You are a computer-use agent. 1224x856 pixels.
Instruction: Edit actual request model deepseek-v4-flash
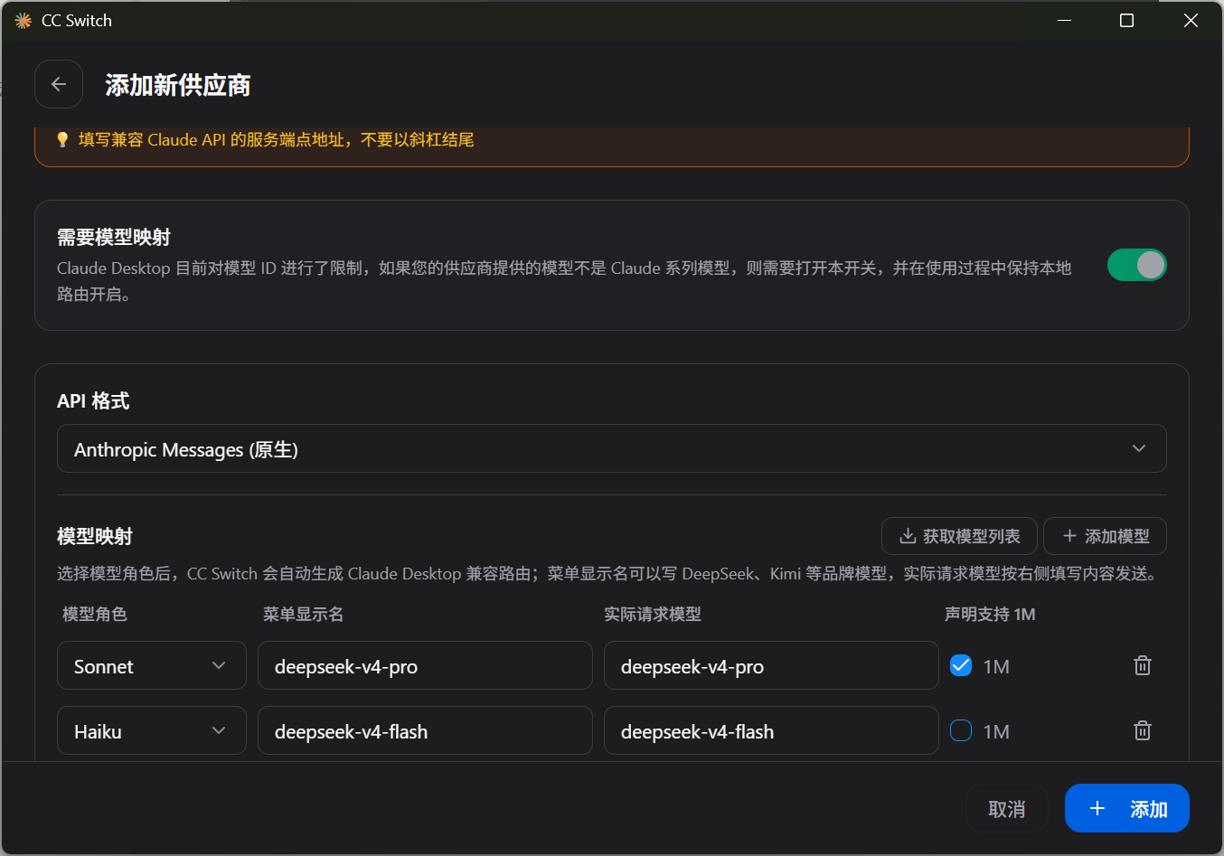[x=771, y=730]
